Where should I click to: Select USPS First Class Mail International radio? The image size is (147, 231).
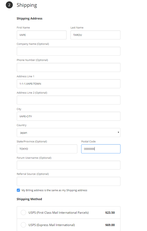click(x=23, y=212)
